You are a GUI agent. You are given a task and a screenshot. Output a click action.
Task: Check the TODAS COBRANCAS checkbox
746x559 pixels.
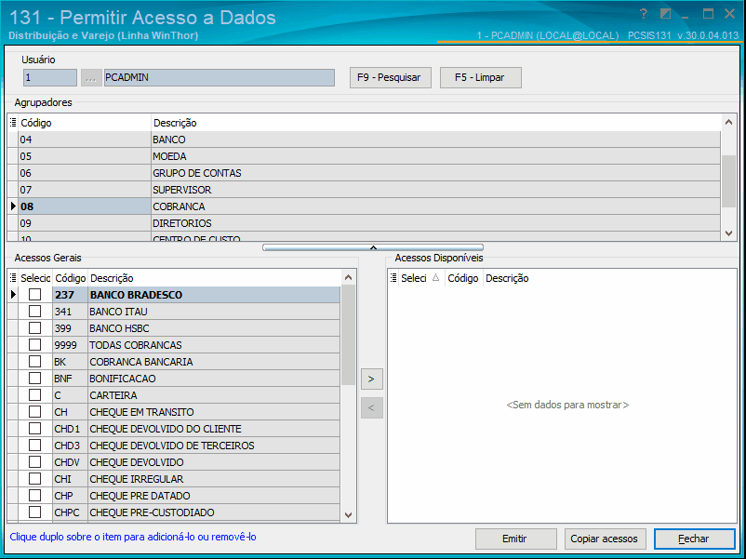click(x=34, y=344)
